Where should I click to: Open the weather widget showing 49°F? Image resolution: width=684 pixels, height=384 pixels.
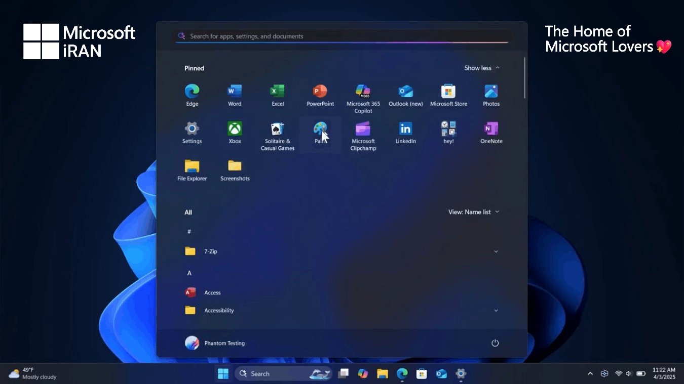click(x=32, y=374)
